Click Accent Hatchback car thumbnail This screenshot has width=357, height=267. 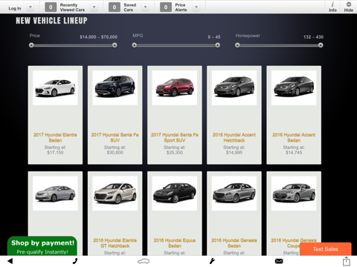tap(234, 88)
